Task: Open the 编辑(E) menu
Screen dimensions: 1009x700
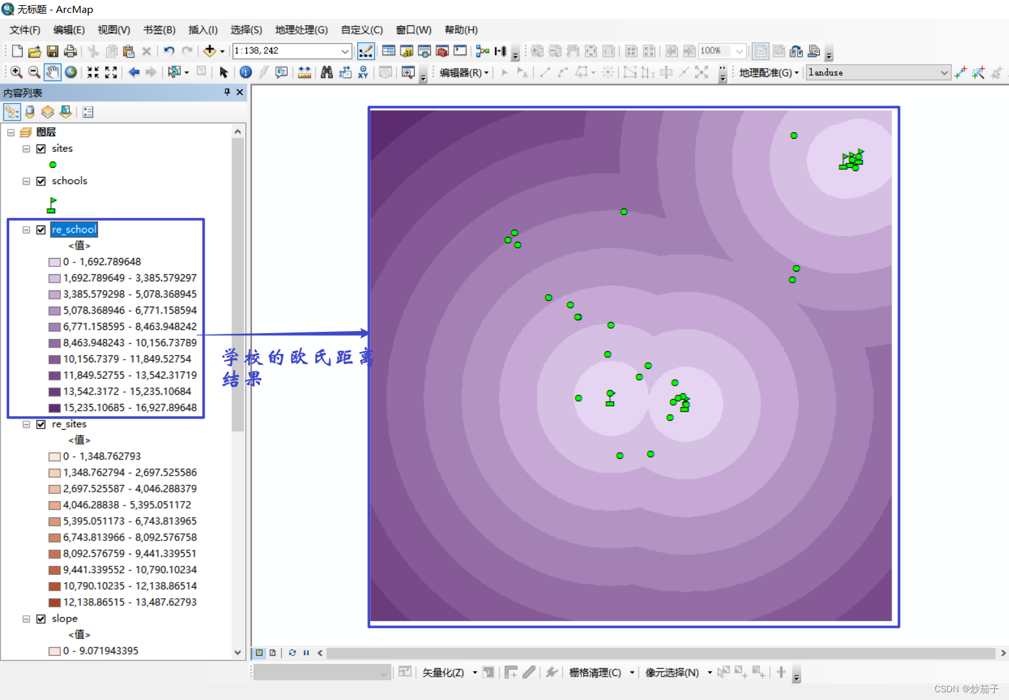Action: pyautogui.click(x=69, y=30)
